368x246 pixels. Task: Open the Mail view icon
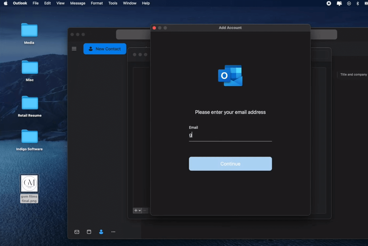click(77, 232)
